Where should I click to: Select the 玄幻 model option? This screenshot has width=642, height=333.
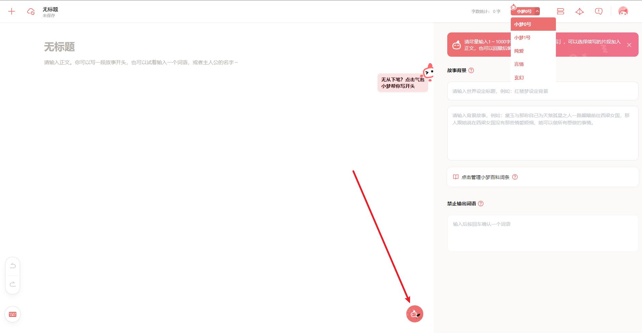[520, 78]
